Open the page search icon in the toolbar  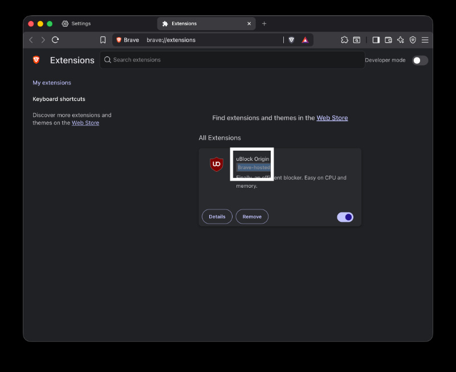click(357, 40)
